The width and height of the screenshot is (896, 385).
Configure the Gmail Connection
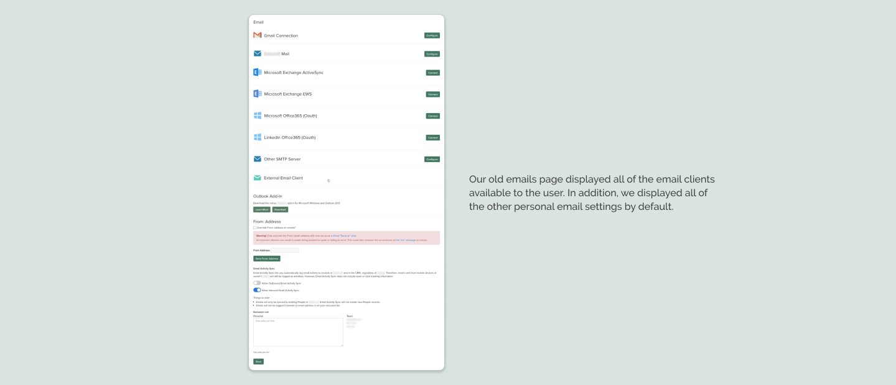(x=432, y=35)
